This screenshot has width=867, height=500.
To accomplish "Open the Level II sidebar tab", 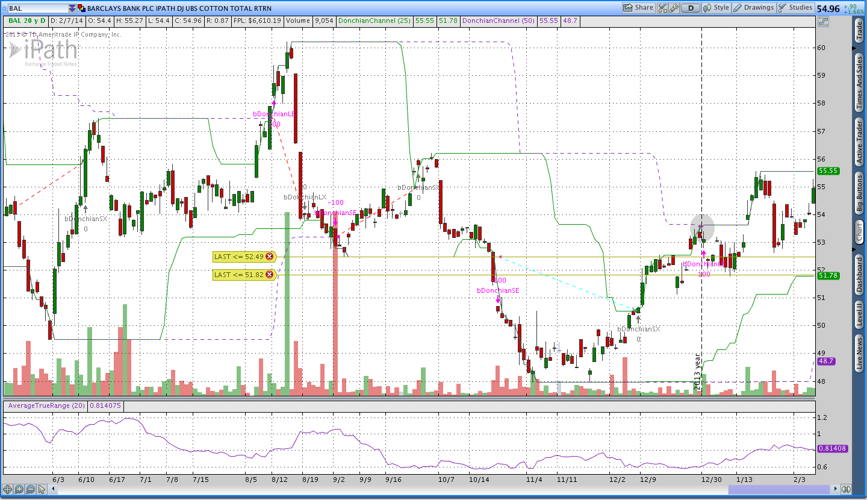I will pos(859,316).
